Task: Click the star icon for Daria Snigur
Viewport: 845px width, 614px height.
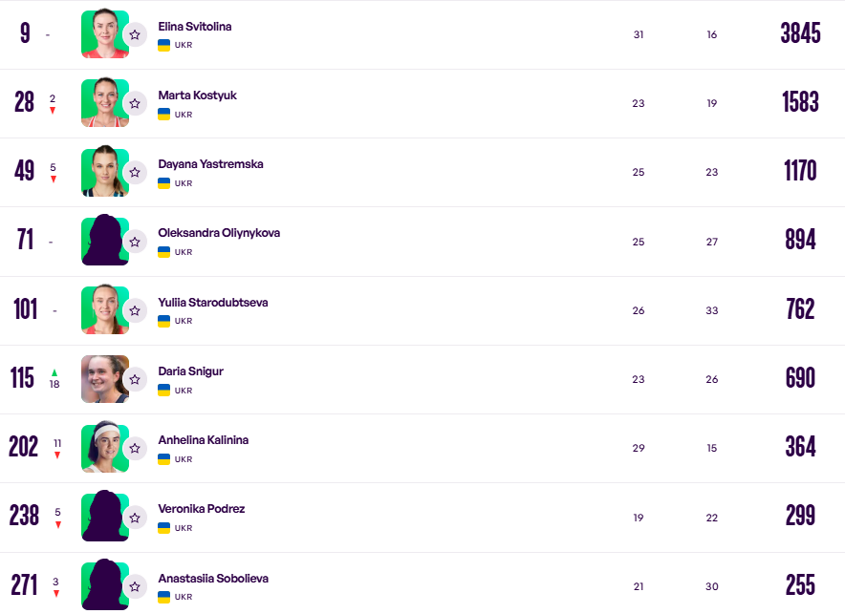Action: [x=135, y=379]
